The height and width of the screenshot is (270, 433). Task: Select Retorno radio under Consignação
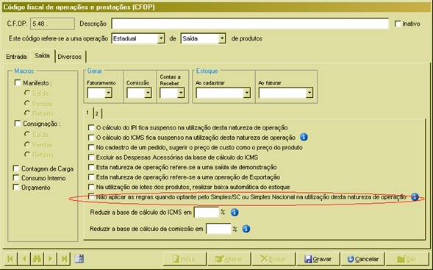click(27, 154)
